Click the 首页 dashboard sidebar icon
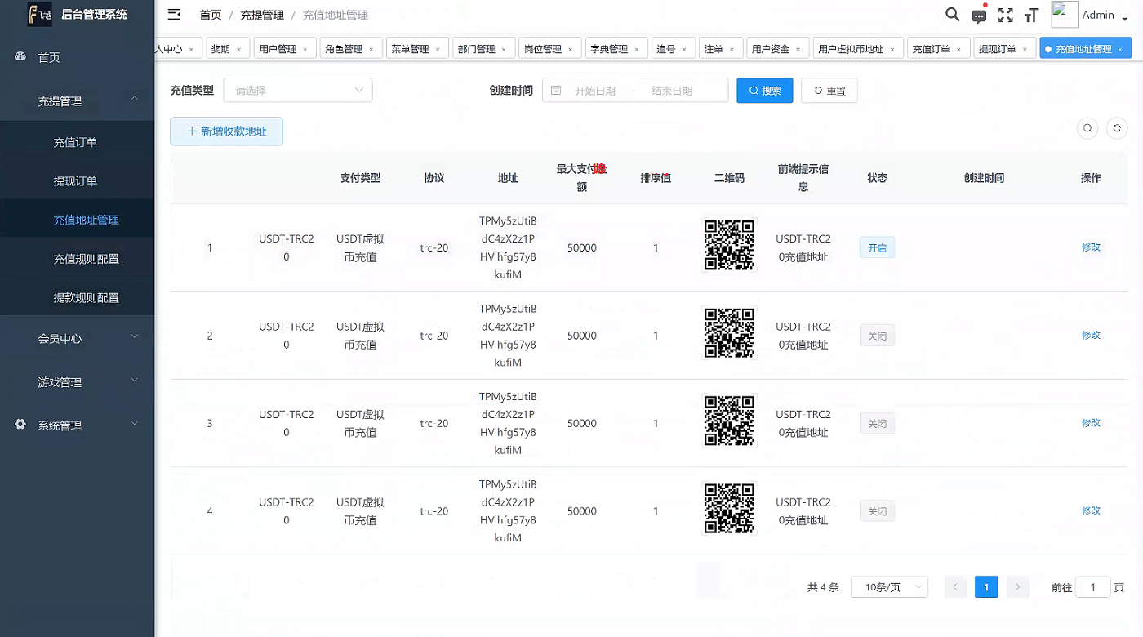This screenshot has height=637, width=1143. point(20,56)
